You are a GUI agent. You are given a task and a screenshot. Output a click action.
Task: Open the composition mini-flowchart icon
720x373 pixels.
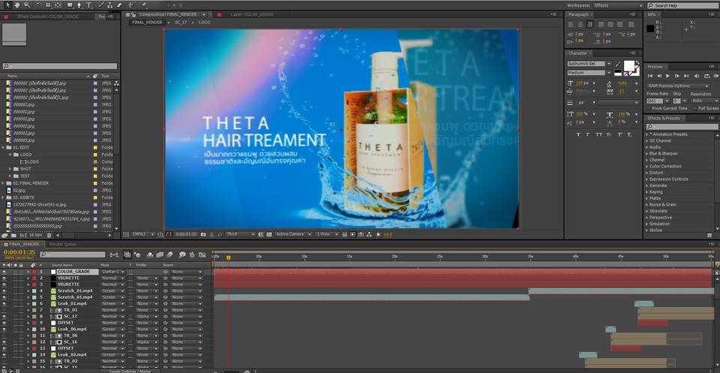(x=114, y=254)
